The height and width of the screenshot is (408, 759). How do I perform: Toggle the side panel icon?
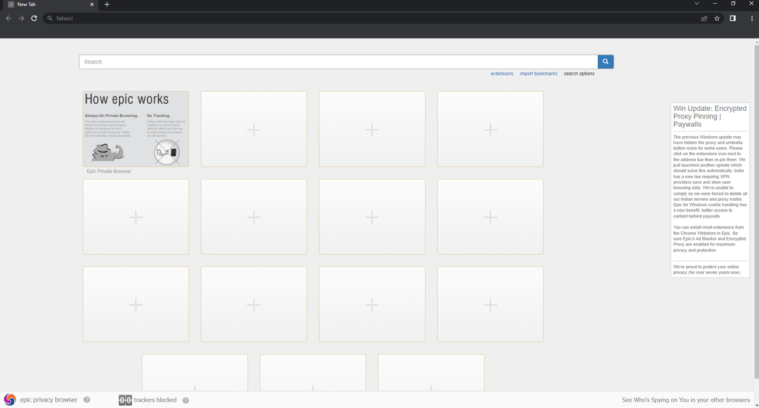point(733,18)
